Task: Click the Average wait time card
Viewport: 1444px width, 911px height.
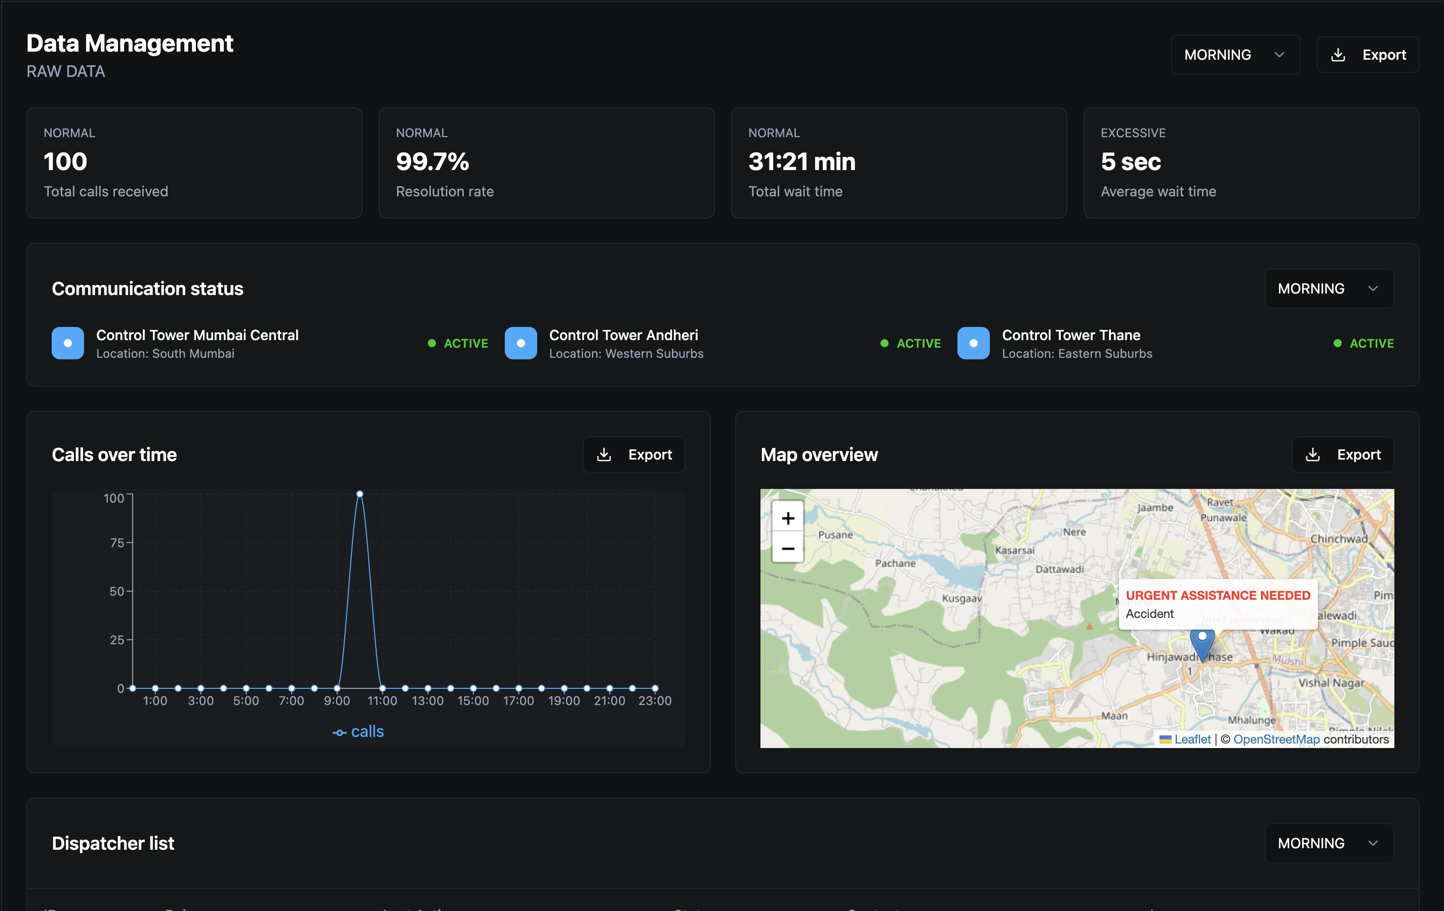Action: point(1251,162)
